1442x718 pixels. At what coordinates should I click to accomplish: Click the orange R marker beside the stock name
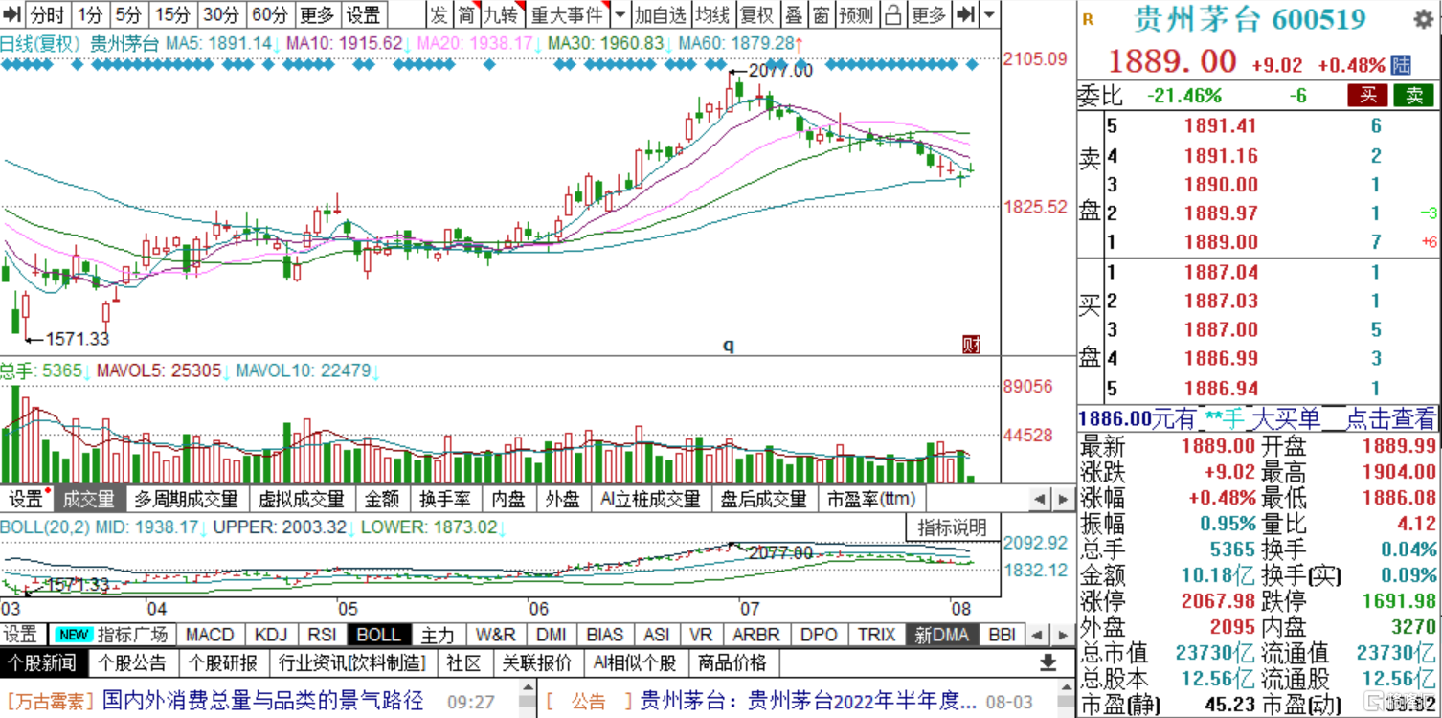coord(1087,18)
